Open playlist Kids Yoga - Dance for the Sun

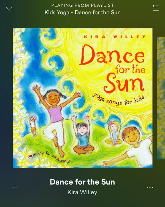tap(82, 13)
